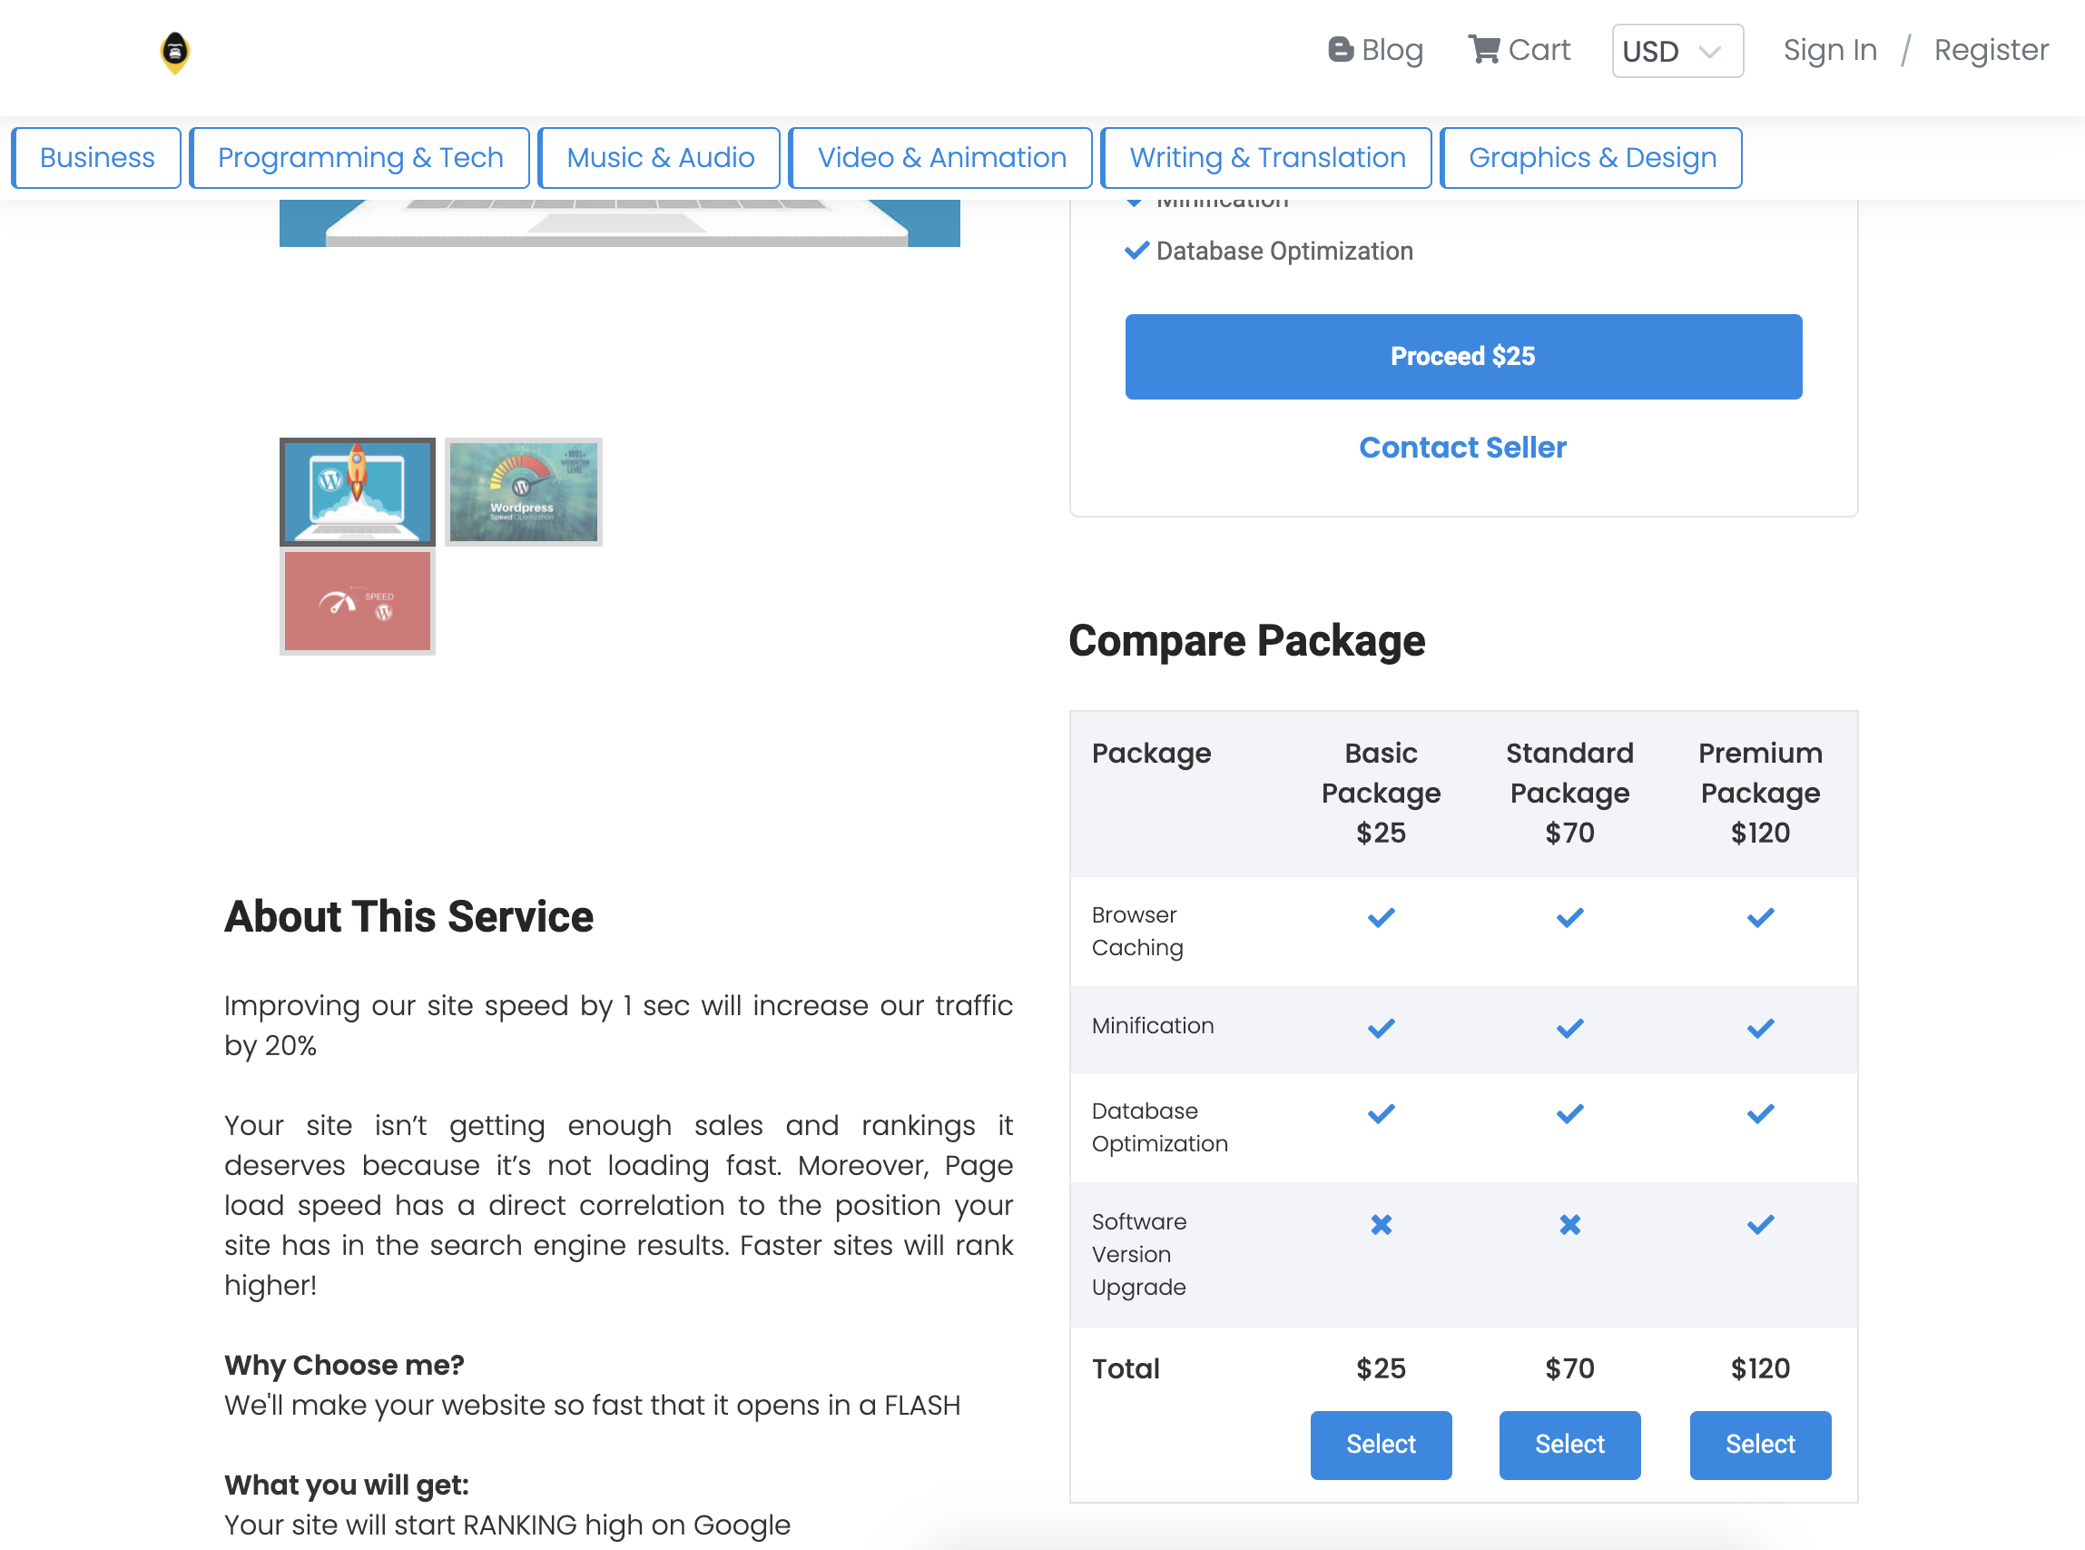The height and width of the screenshot is (1550, 2085).
Task: Click the Browser Caching checkmark under Basic Package
Action: pos(1380,918)
